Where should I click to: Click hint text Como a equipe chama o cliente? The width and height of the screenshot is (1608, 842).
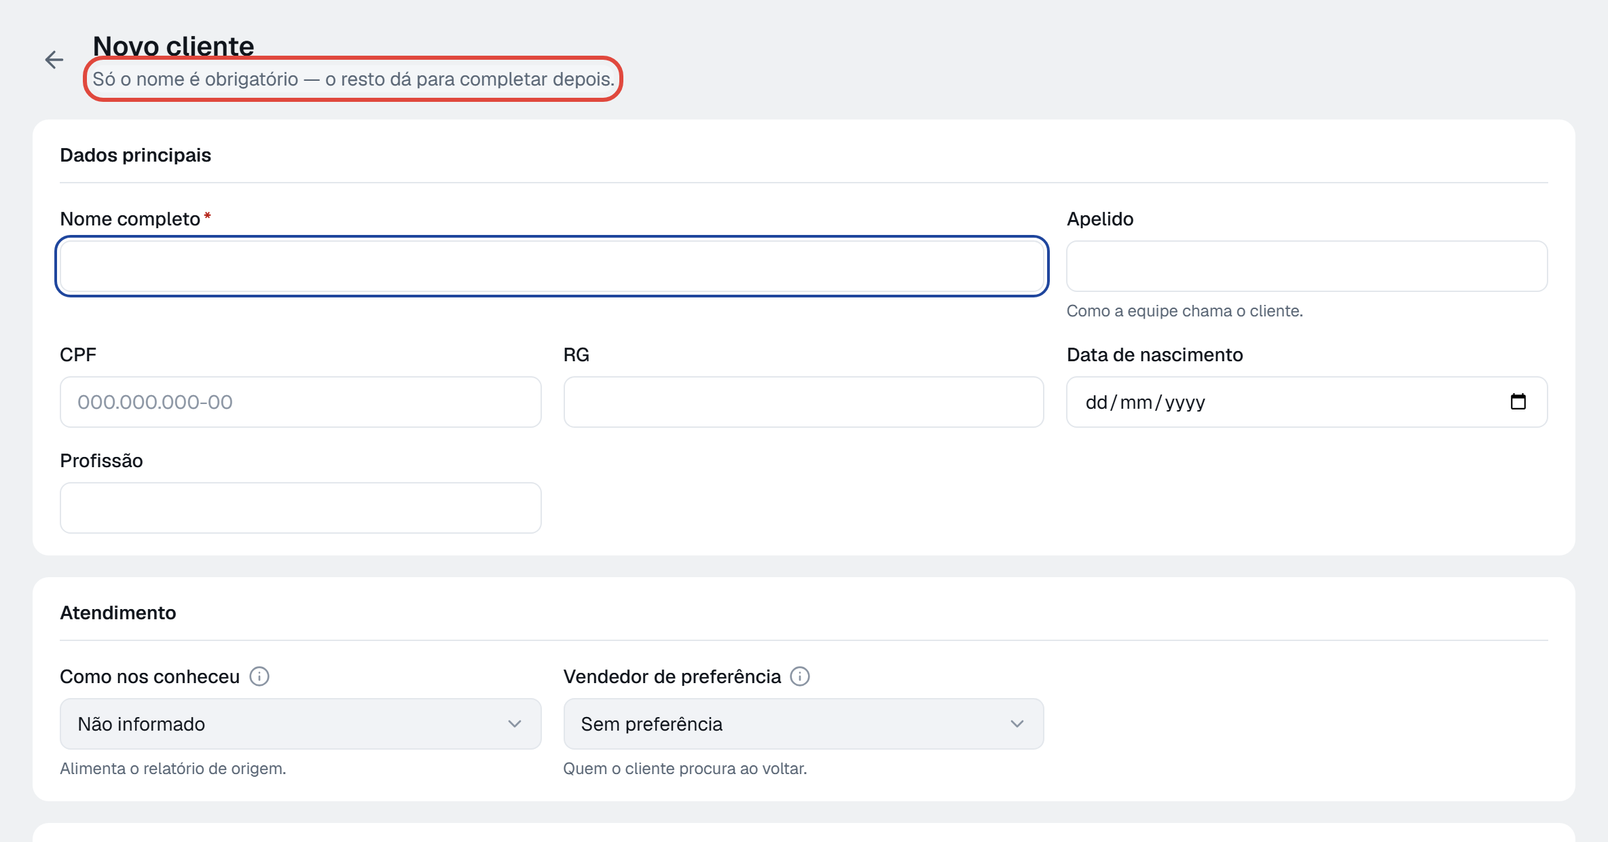pos(1184,311)
